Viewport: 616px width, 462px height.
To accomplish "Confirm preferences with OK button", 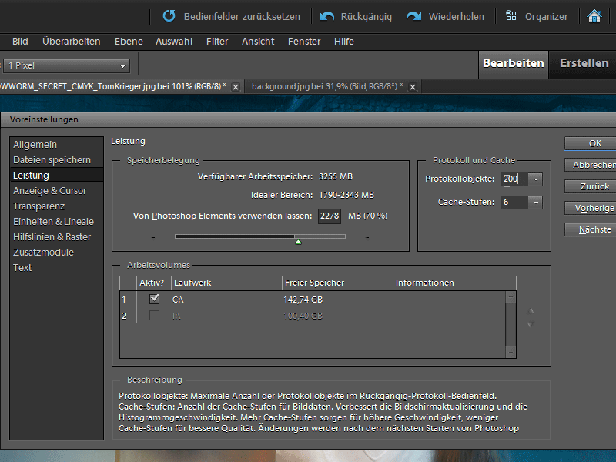I will click(x=590, y=143).
